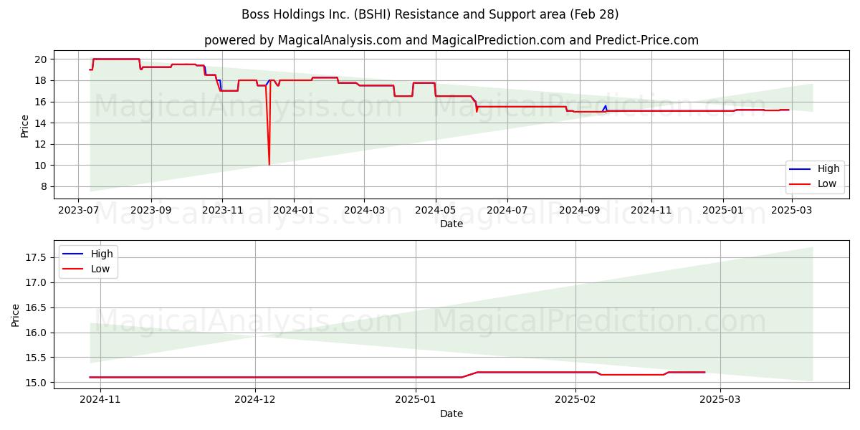The height and width of the screenshot is (430, 860).
Task: Click the lower chart 'Price' axis label
Action: tap(16, 315)
